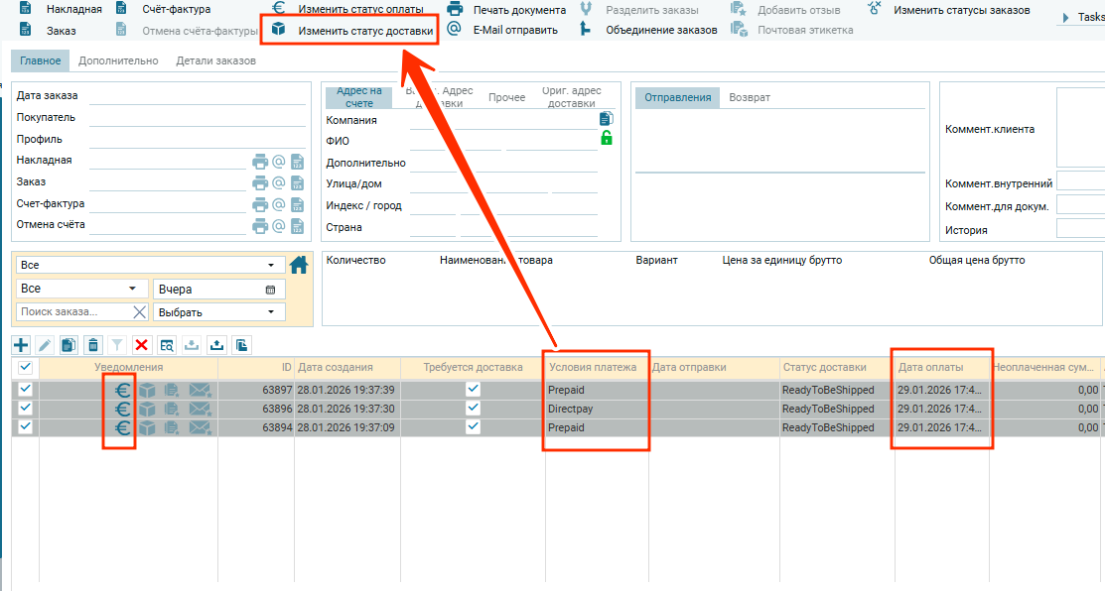1105x591 pixels.
Task: Uncheck the select-all checkbox in table header
Action: [x=25, y=368]
